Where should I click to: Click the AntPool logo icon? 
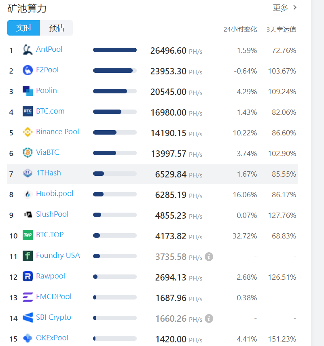click(x=27, y=49)
